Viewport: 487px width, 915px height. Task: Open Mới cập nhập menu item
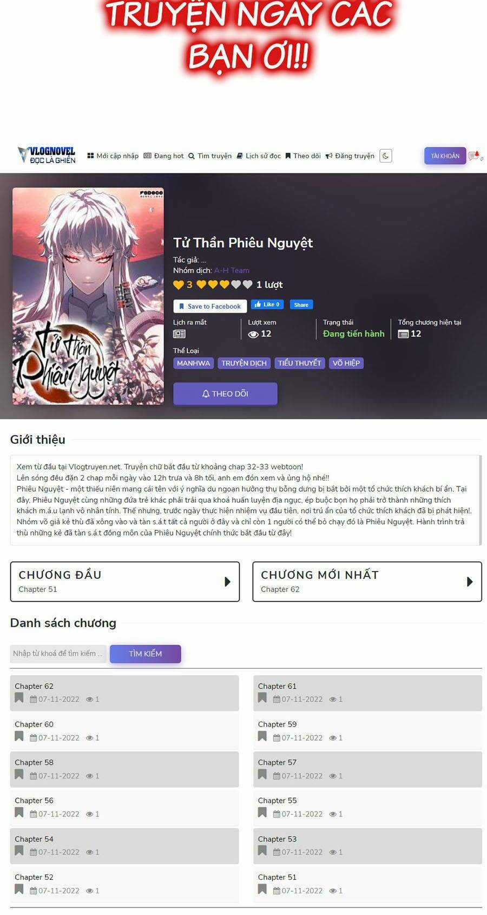pos(113,156)
